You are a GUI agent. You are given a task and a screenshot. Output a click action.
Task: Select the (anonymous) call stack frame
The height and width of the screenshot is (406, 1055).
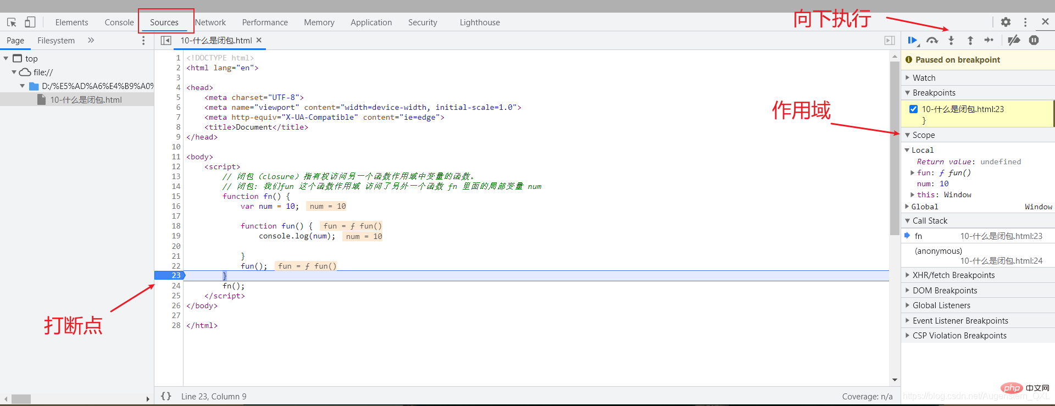click(978, 255)
